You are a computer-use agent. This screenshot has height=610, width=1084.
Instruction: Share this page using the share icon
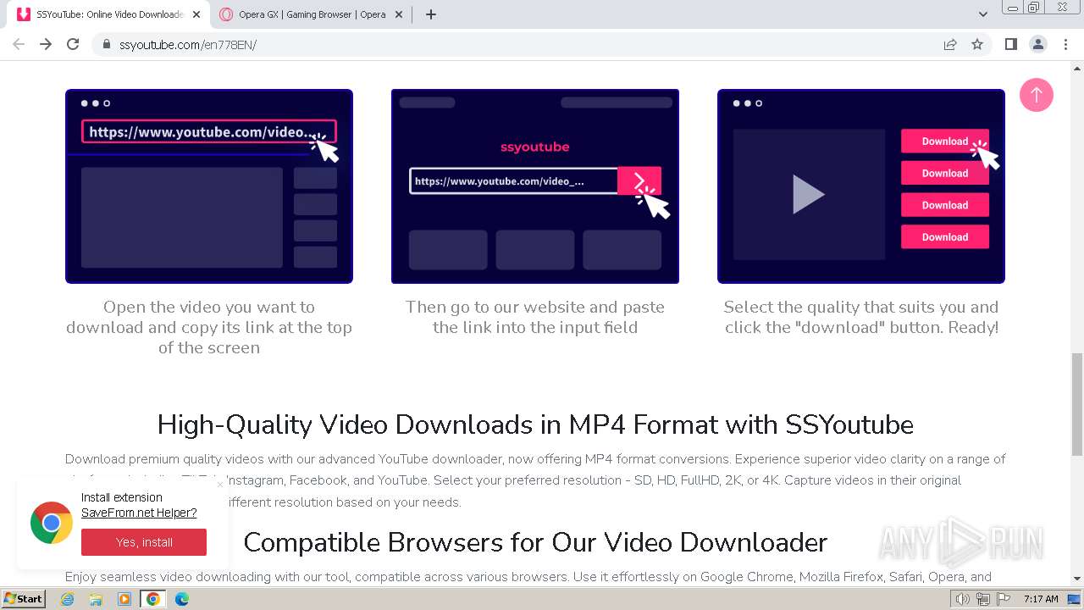[x=950, y=44]
